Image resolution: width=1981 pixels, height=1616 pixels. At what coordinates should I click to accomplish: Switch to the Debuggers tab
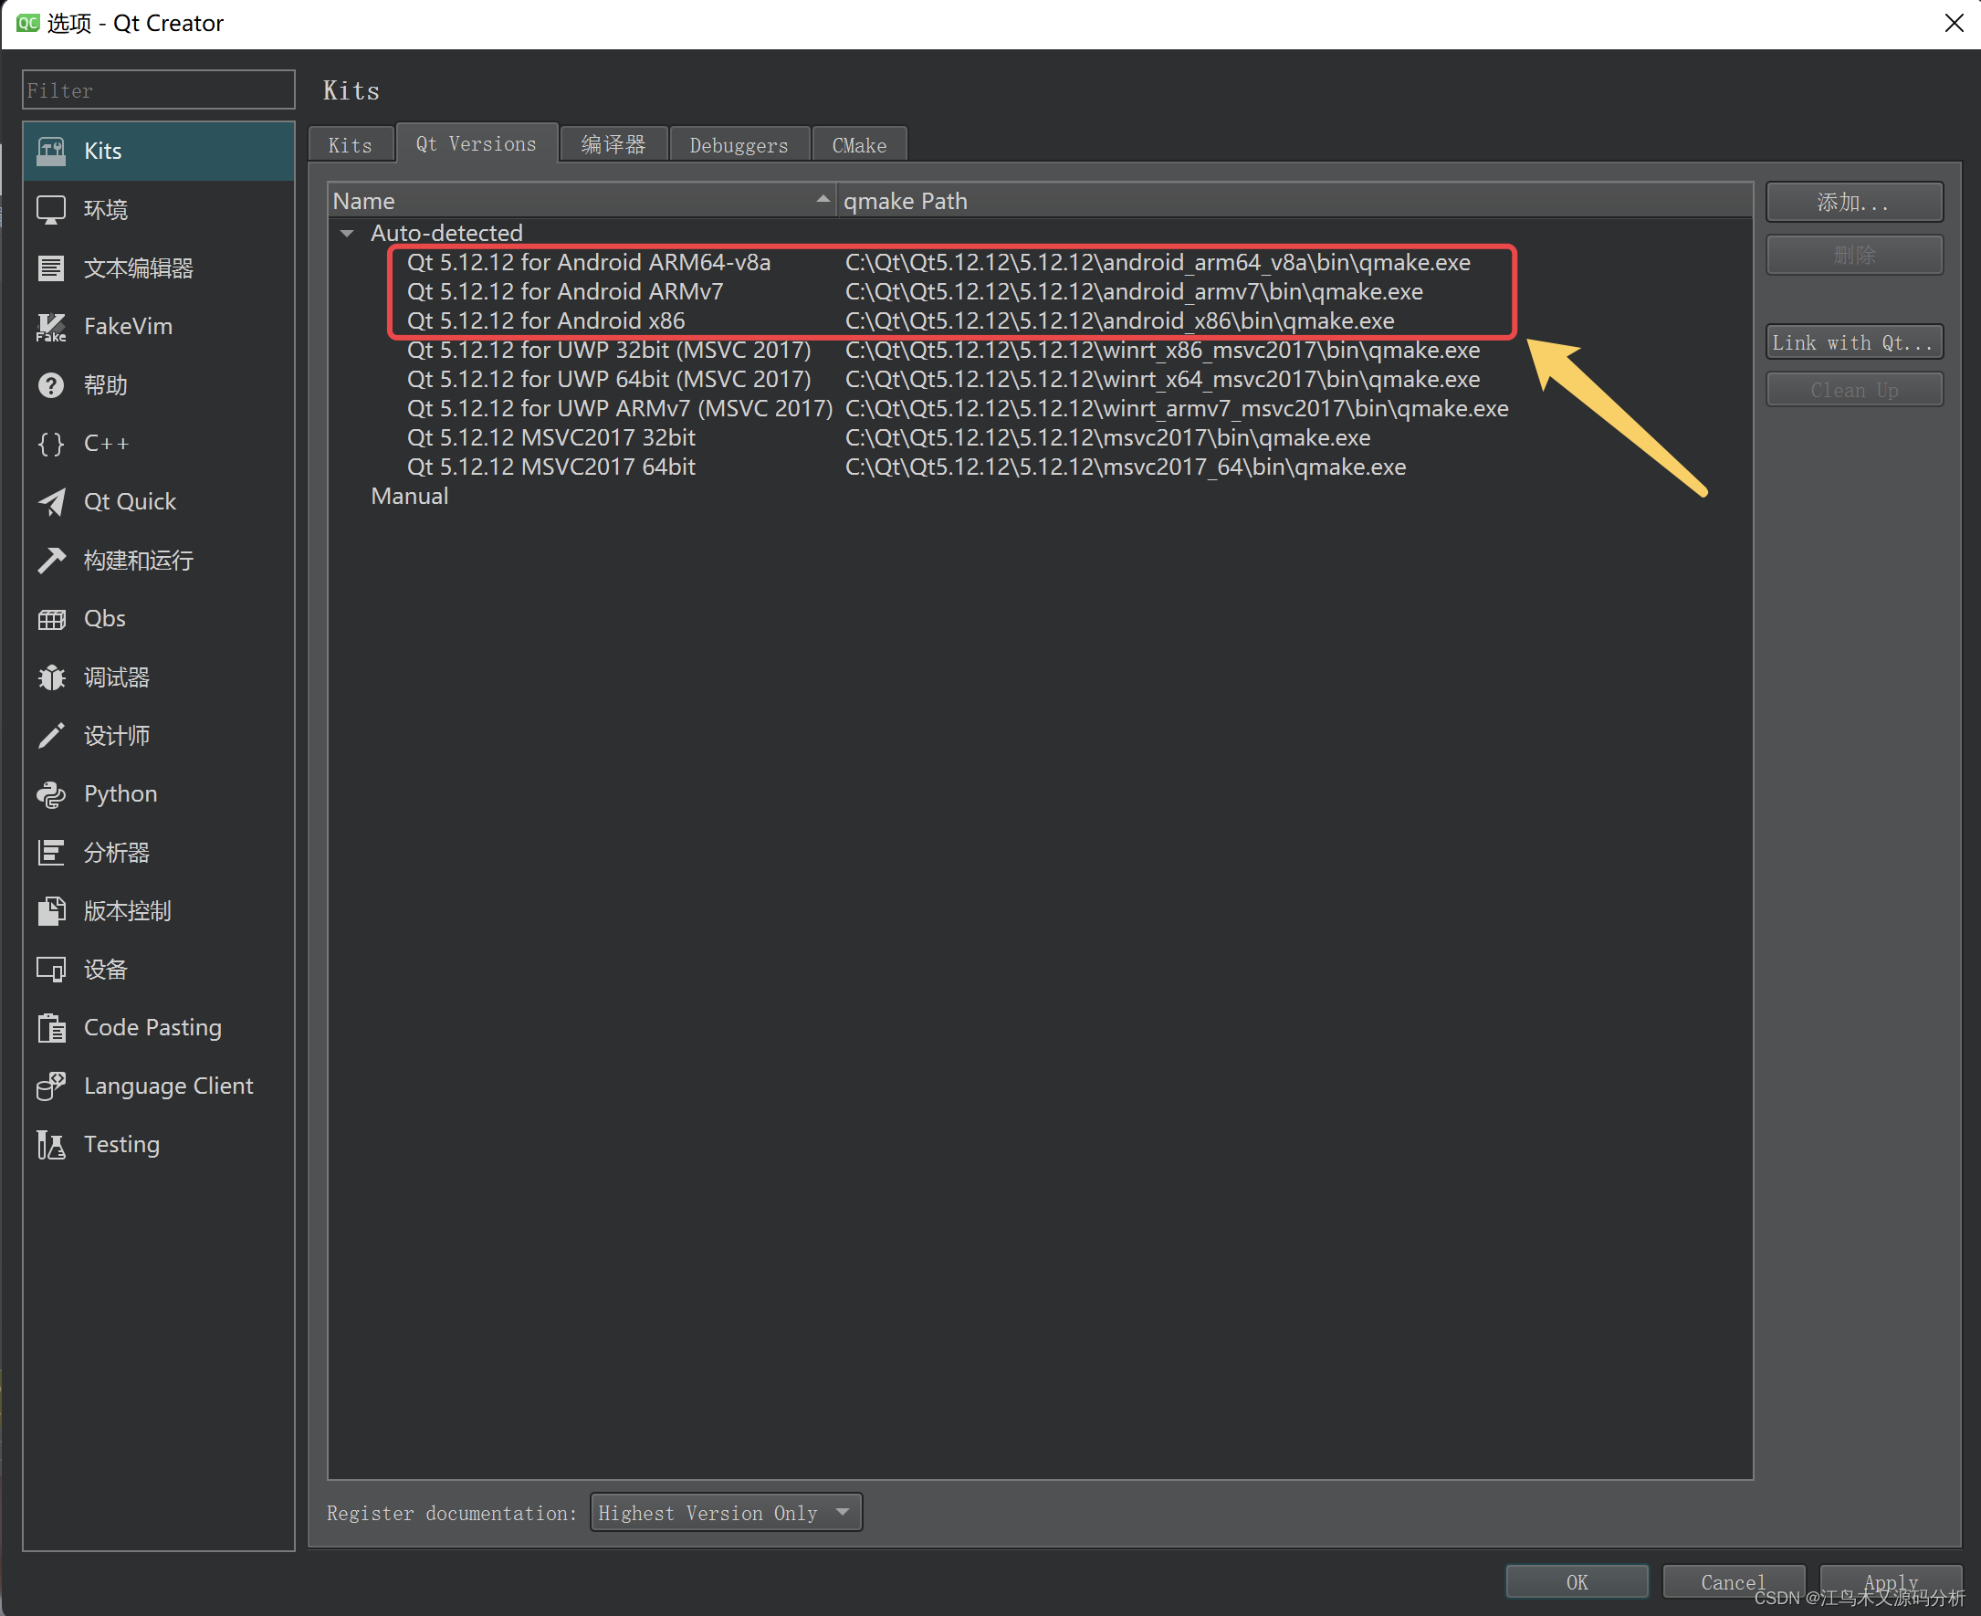[x=739, y=145]
